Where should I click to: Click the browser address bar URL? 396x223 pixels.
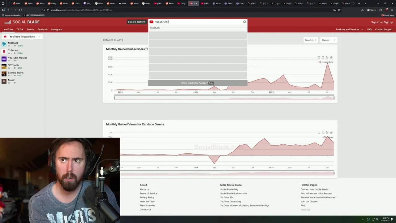coord(81,10)
